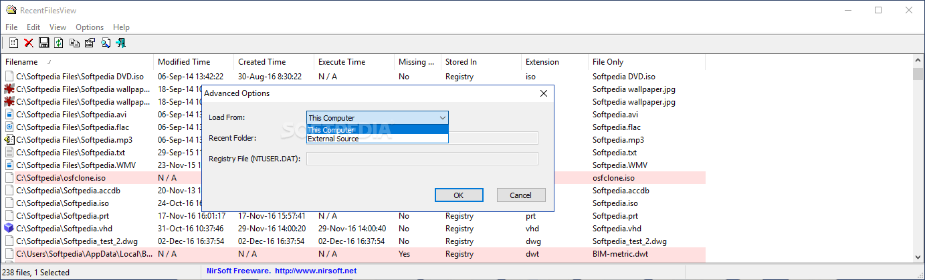Select the Softpedia_test_2.dwg filename row

click(x=353, y=241)
